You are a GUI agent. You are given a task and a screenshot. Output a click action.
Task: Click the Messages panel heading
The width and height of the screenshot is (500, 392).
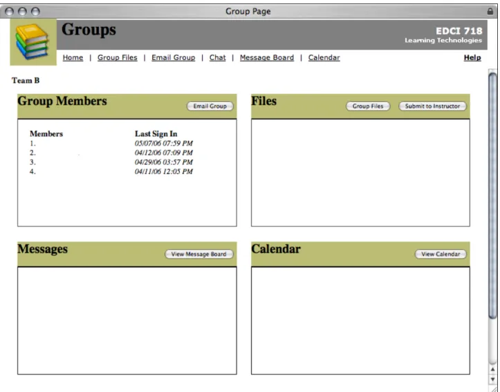click(42, 249)
